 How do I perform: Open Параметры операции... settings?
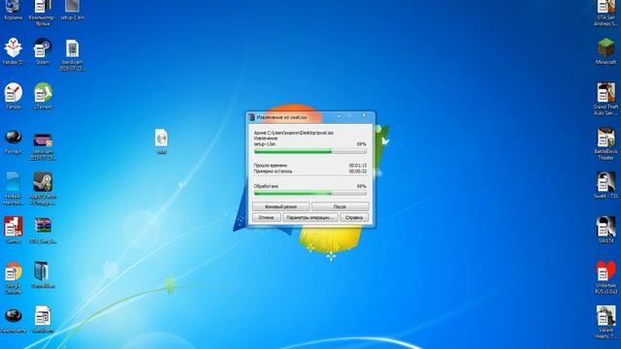(310, 217)
